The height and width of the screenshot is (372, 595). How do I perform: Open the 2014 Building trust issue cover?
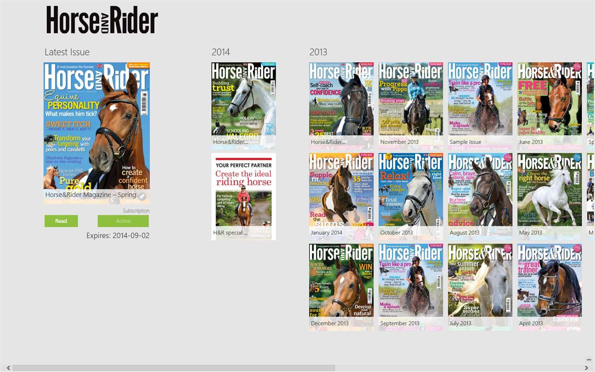click(244, 106)
